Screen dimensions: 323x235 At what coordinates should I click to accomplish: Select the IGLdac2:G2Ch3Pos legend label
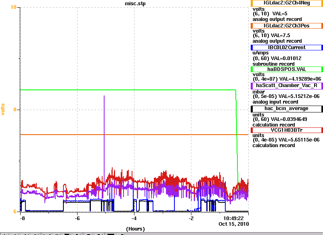[287, 26]
